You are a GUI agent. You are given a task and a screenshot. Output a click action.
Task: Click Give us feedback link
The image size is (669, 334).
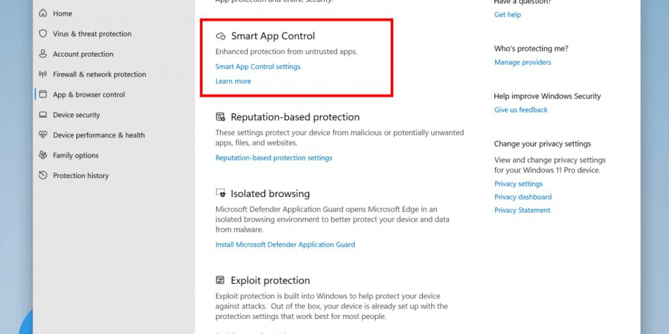521,110
